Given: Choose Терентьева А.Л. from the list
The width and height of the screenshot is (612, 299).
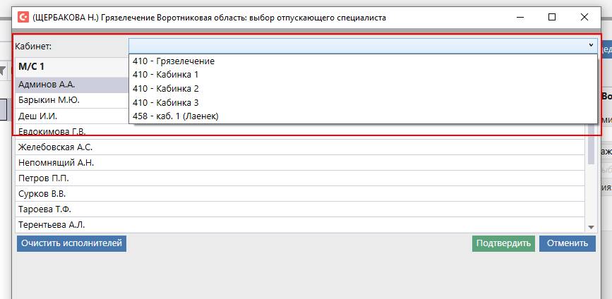Looking at the screenshot, I should pyautogui.click(x=52, y=225).
